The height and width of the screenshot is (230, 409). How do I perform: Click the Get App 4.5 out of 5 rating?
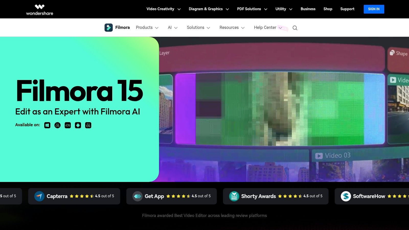(x=201, y=196)
